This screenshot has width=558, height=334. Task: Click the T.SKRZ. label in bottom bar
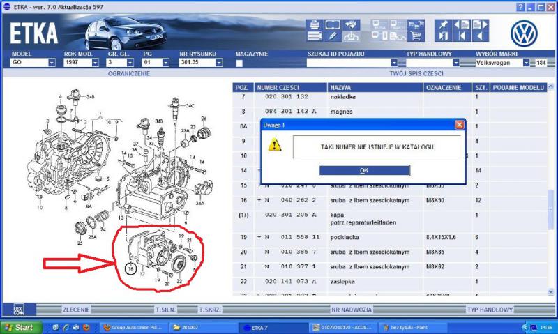pos(211,310)
